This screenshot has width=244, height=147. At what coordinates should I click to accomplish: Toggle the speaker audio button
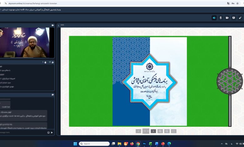point(214,18)
